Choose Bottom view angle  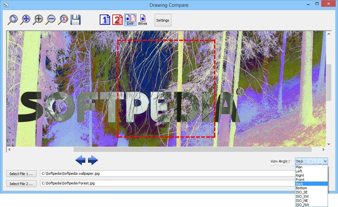coord(311,188)
